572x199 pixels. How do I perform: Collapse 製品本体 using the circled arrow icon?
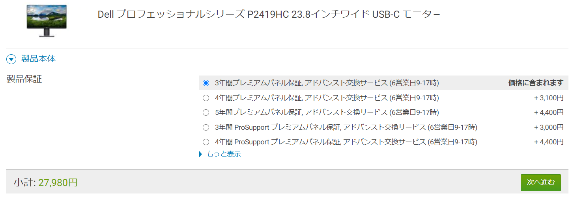(x=11, y=59)
